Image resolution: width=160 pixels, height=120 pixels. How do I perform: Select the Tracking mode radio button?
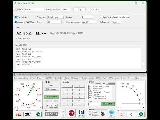pyautogui.click(x=90, y=115)
